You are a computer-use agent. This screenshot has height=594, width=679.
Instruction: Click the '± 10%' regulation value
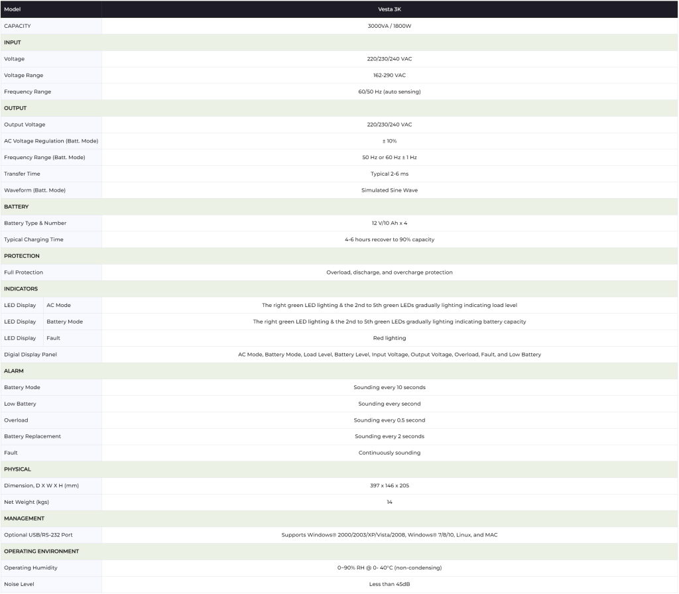(x=389, y=141)
